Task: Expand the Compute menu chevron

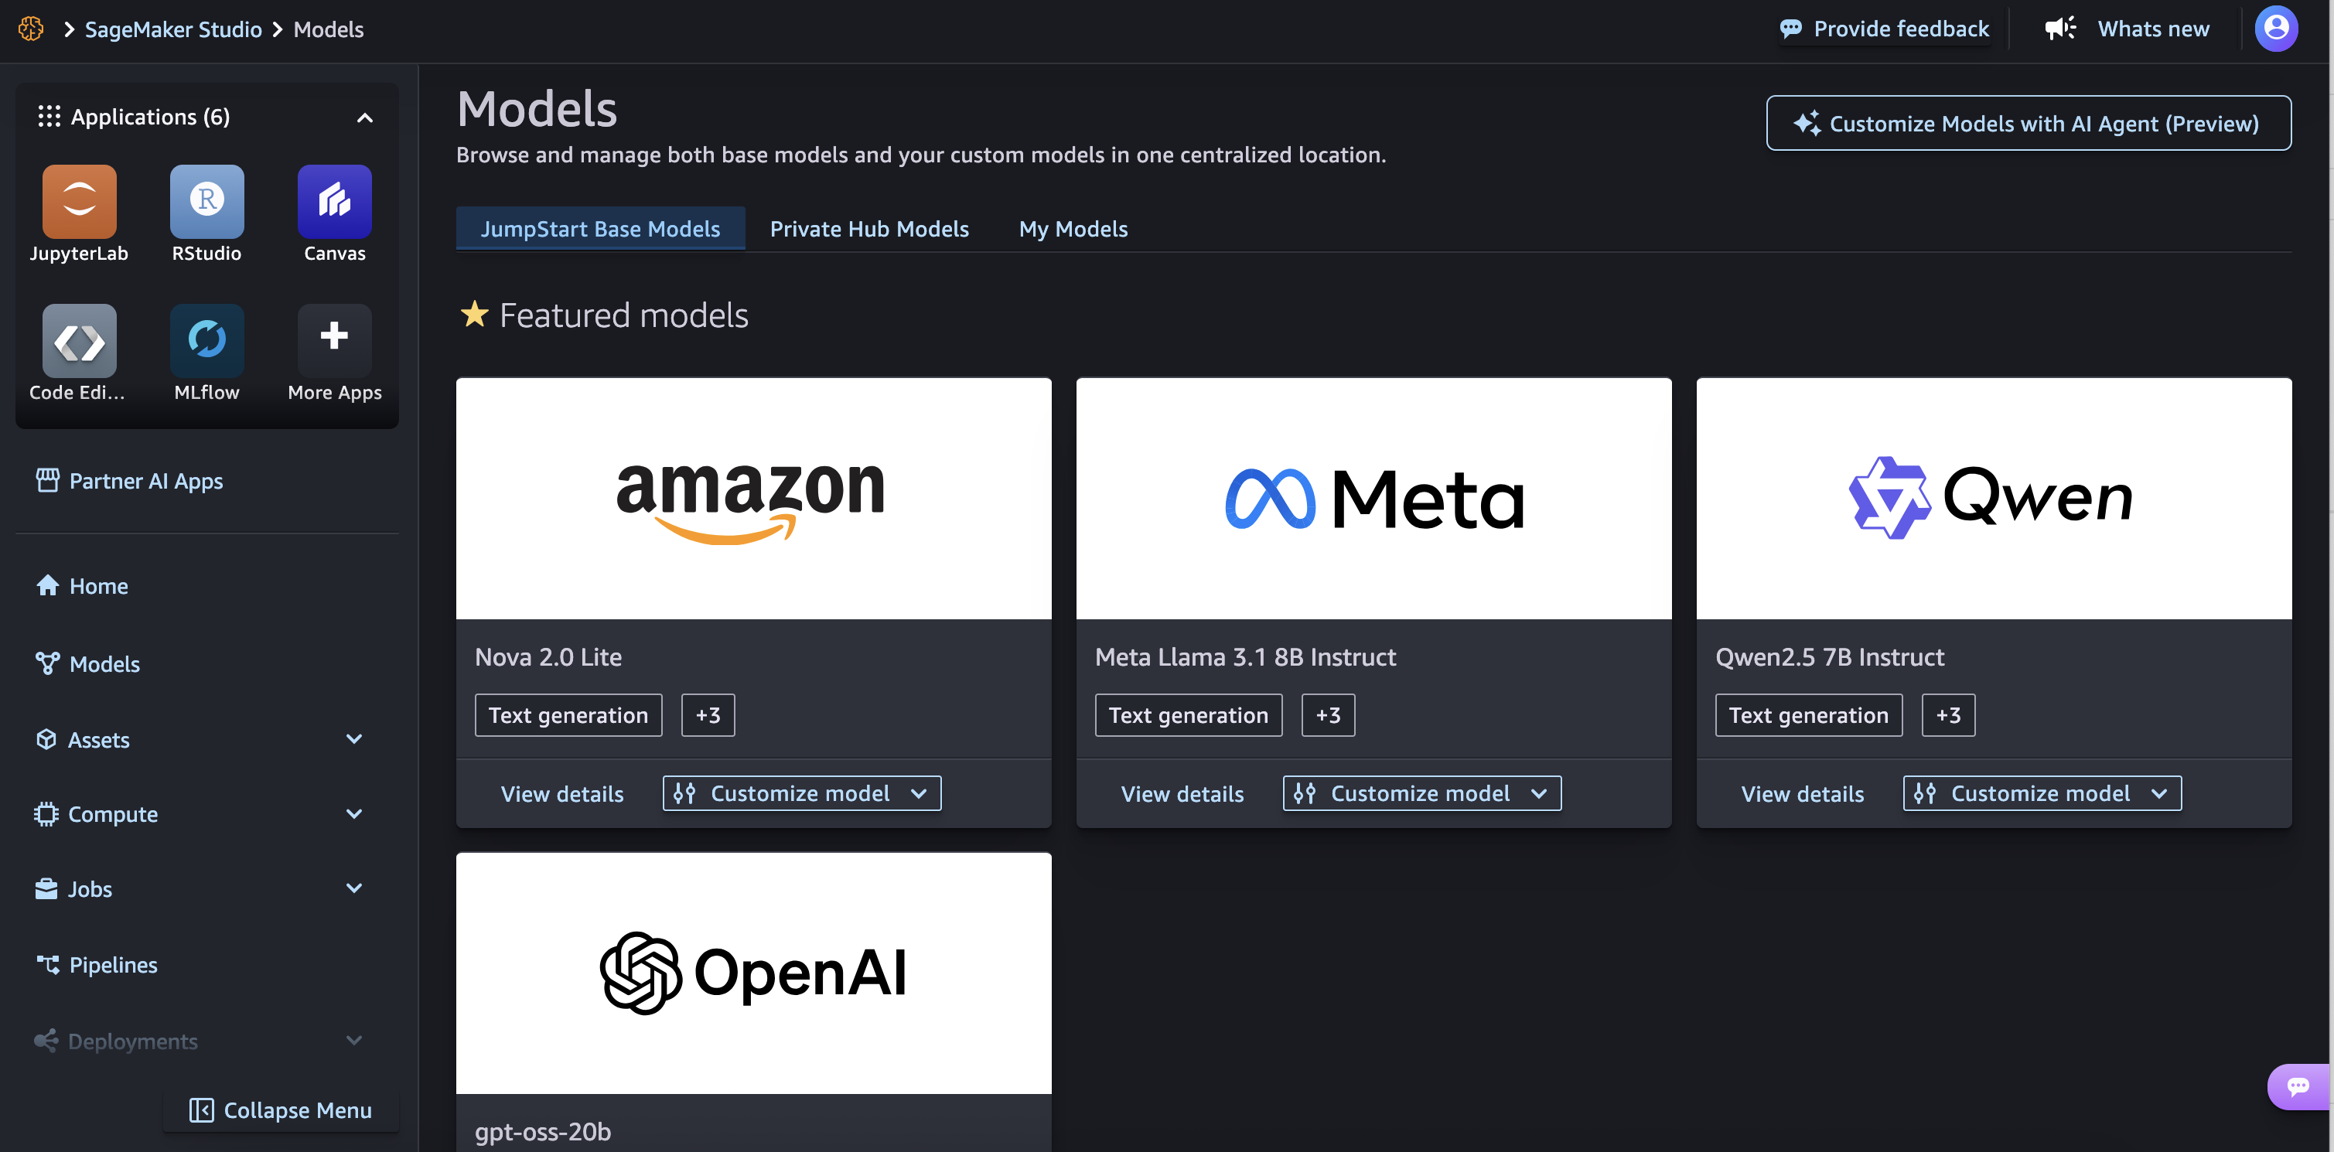Action: pos(354,813)
